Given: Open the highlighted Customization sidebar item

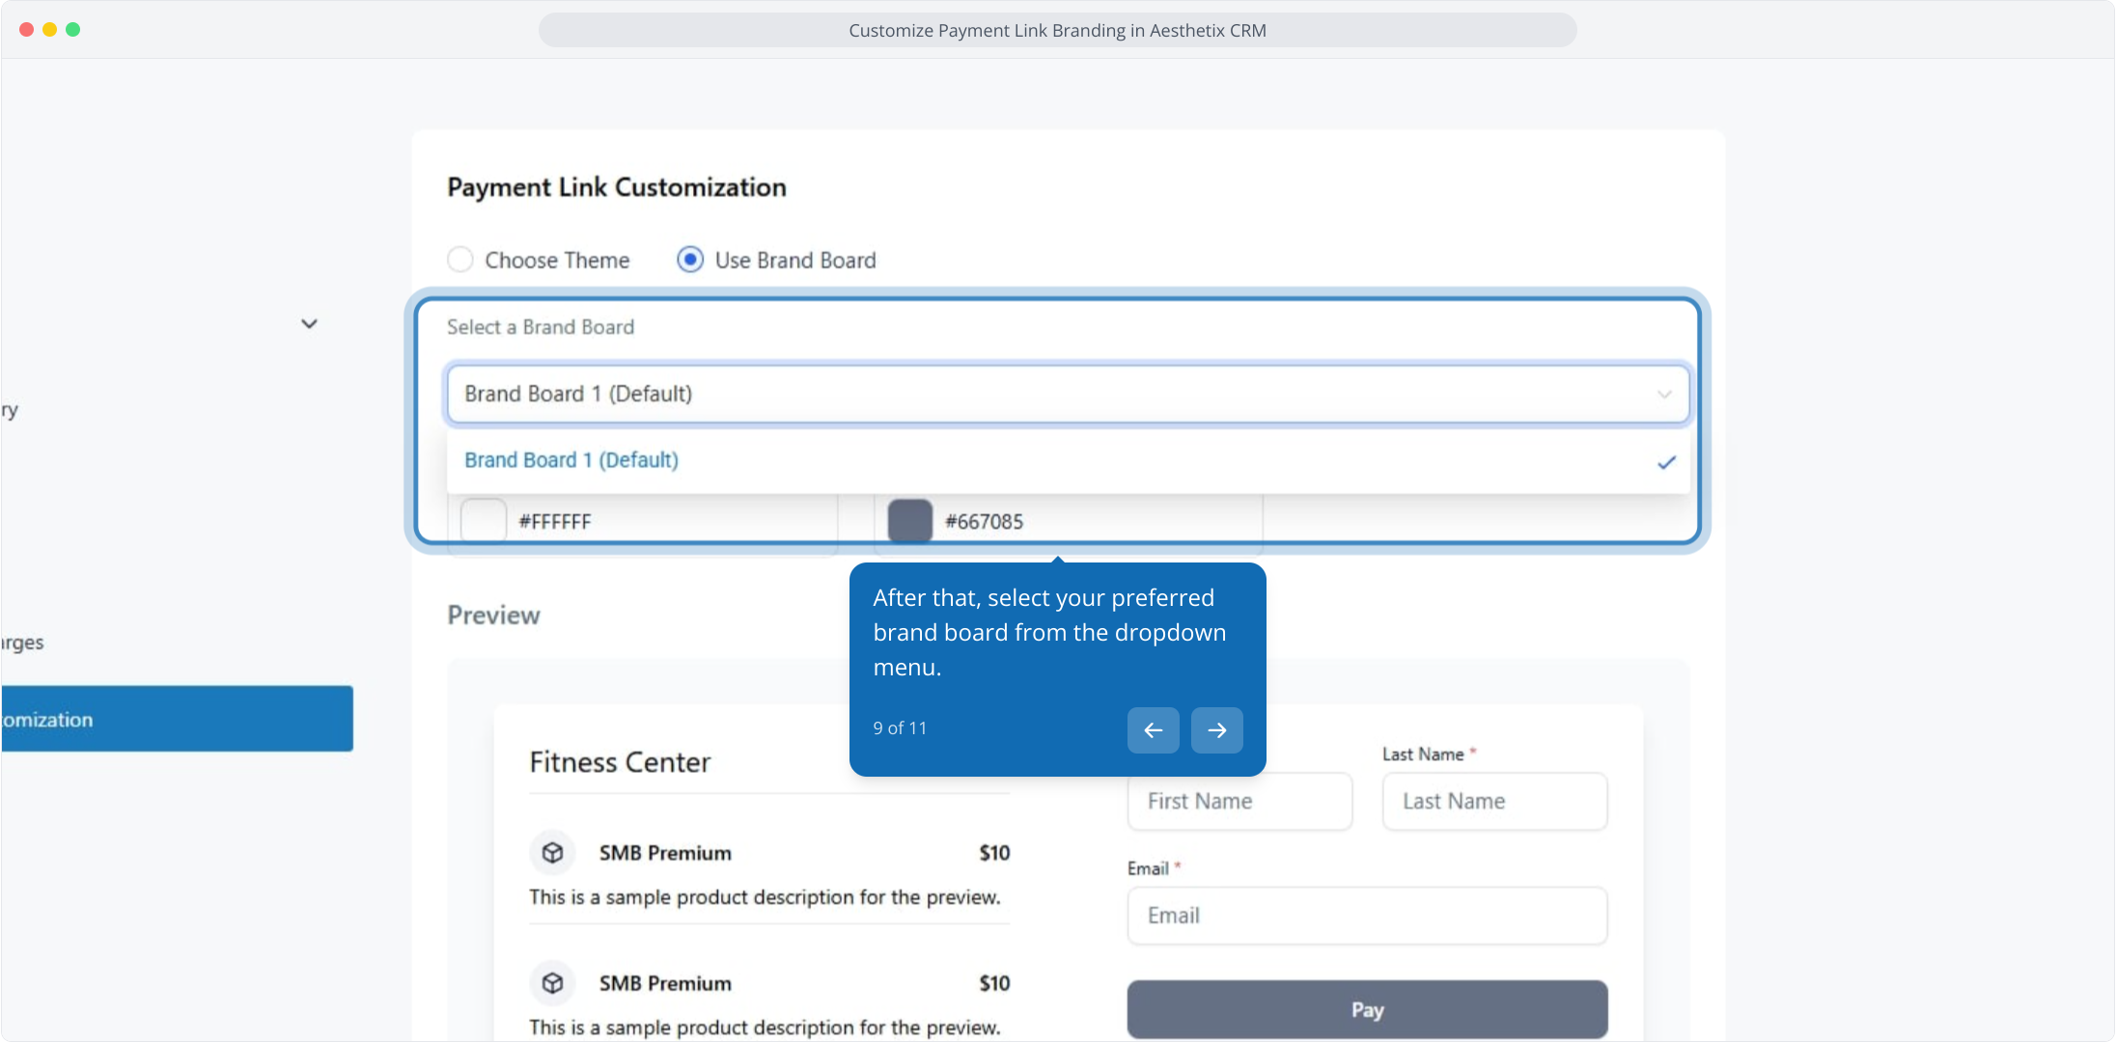Looking at the screenshot, I should (177, 719).
